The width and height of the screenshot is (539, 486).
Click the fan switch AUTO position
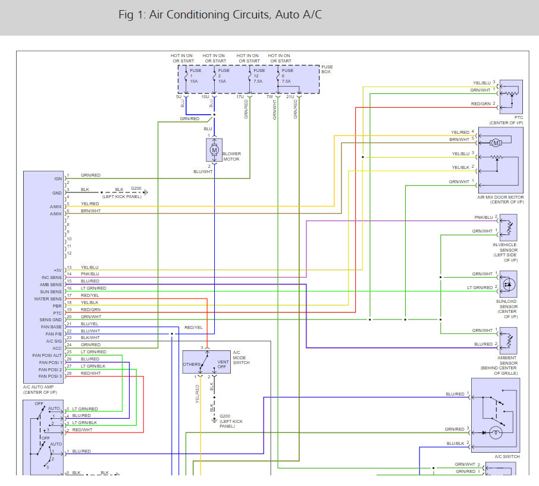(54, 408)
